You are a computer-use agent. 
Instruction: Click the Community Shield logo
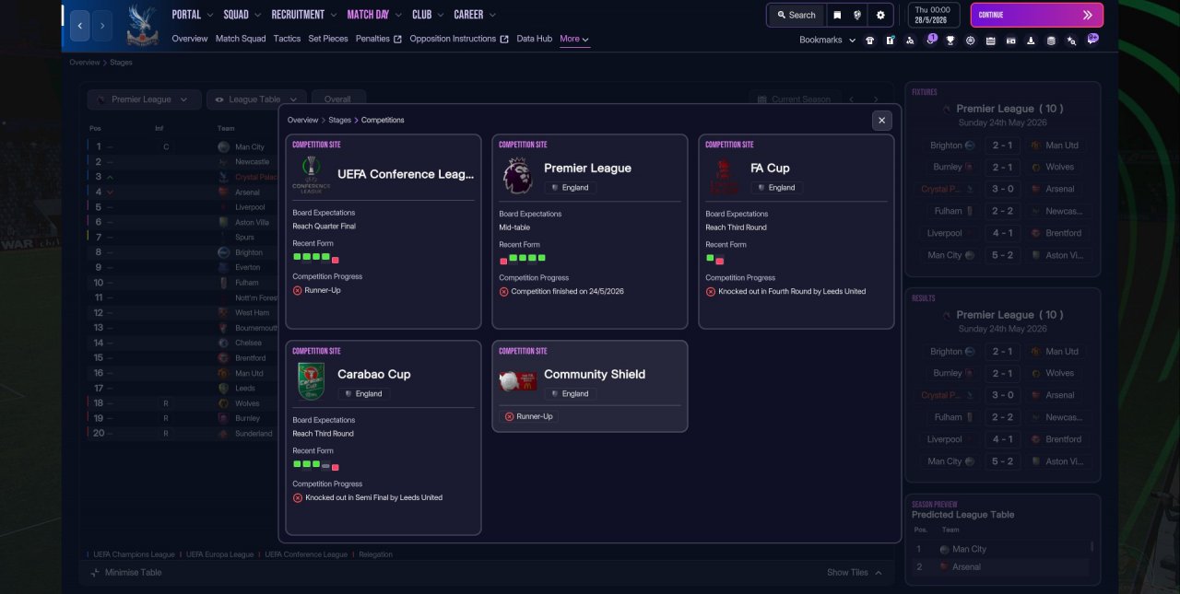coord(517,381)
